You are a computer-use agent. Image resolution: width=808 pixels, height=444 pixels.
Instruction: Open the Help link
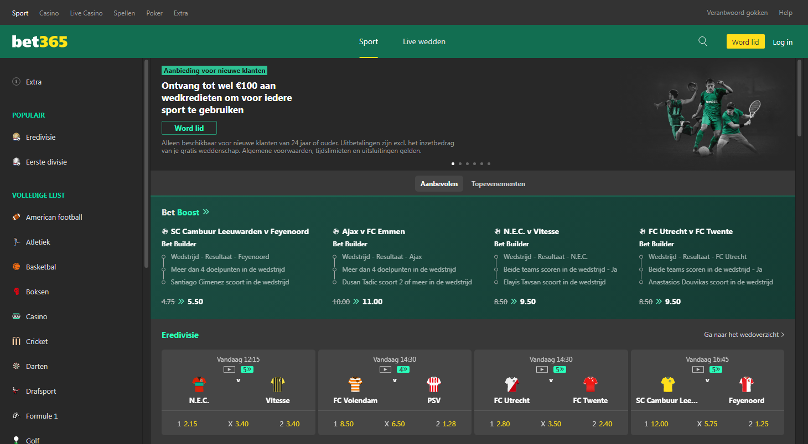click(786, 13)
